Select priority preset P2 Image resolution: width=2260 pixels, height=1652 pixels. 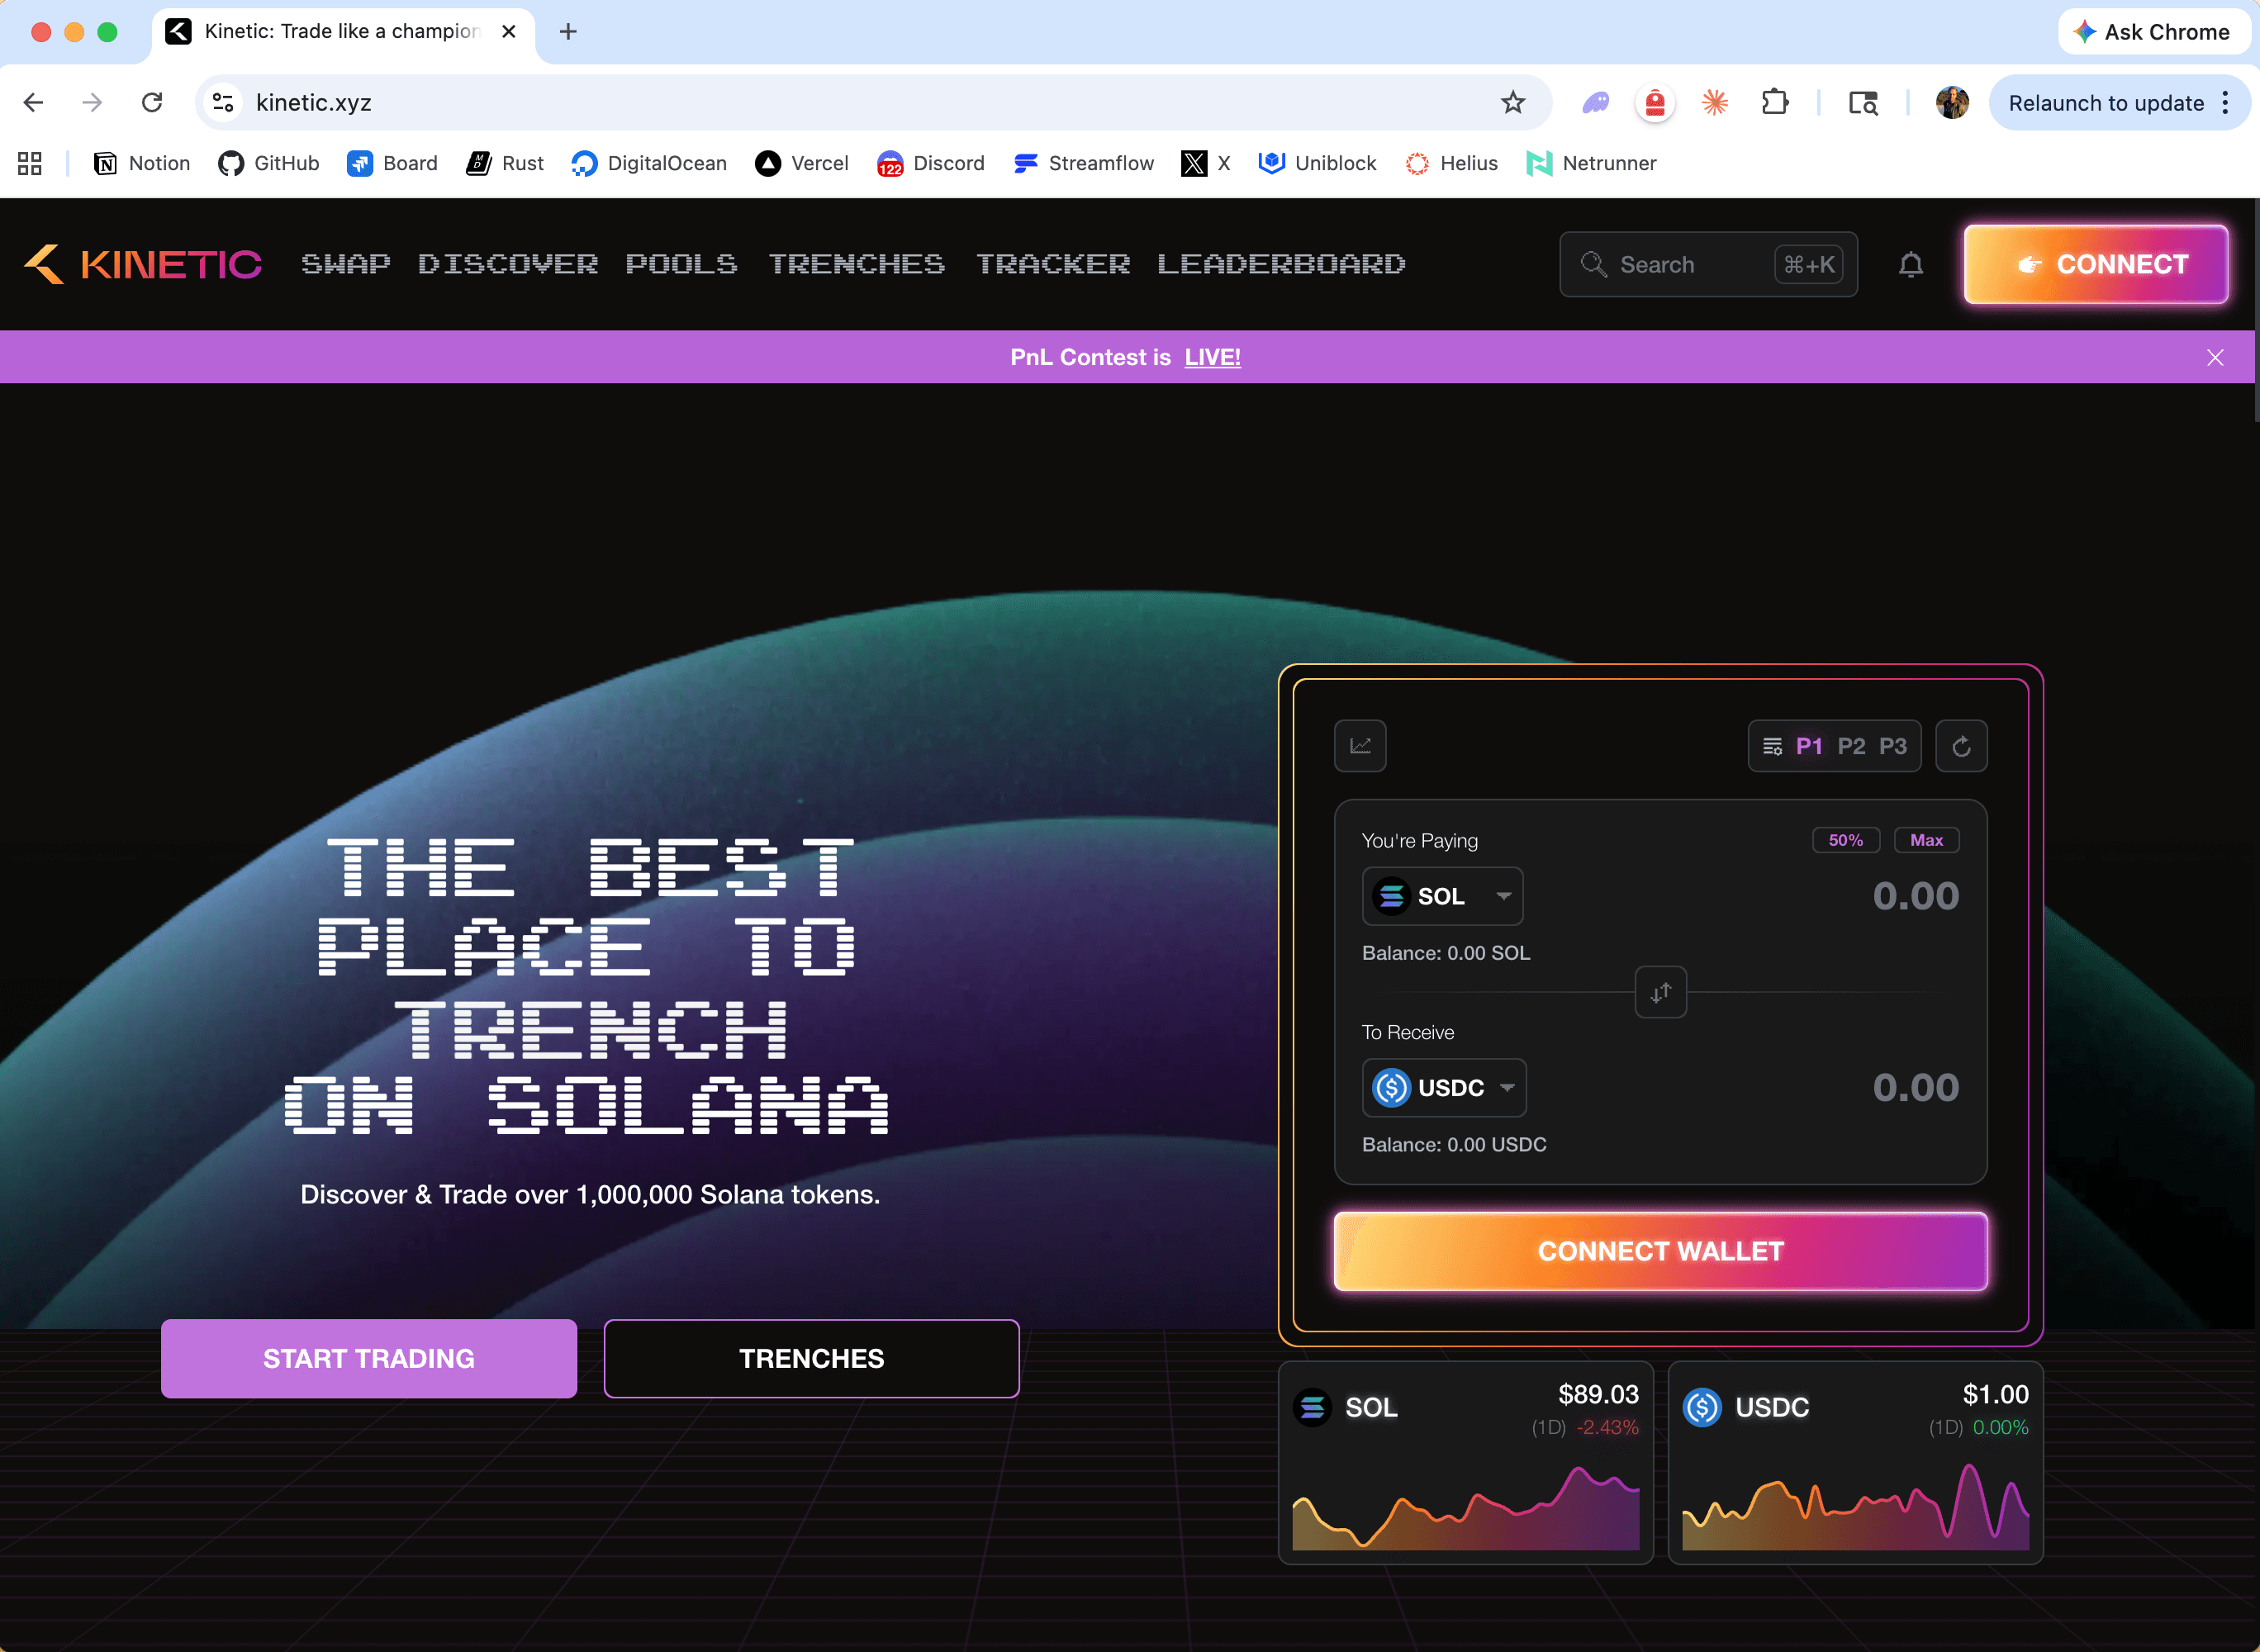pos(1852,746)
